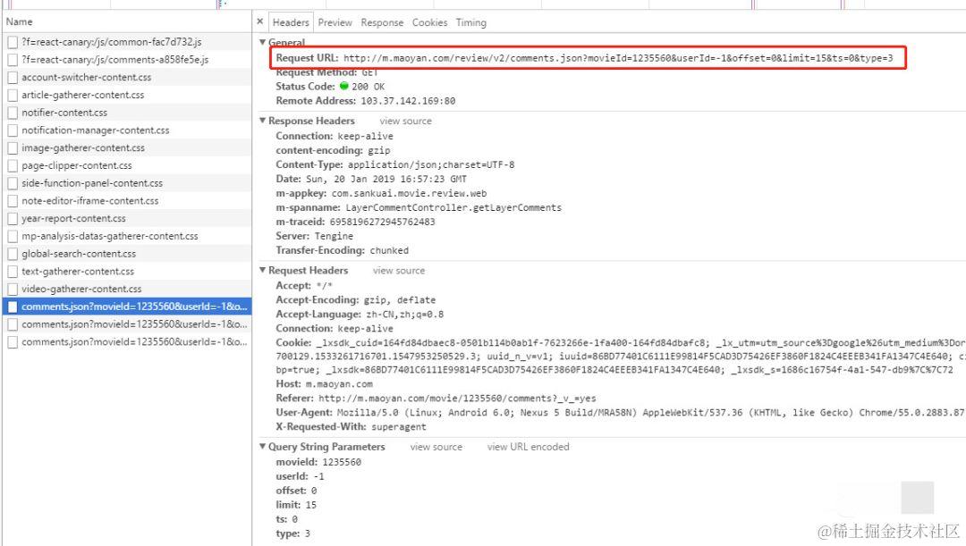Screen dimensions: 966x546
Task: Select comments-a858fe5e.js request
Action: tap(127, 60)
